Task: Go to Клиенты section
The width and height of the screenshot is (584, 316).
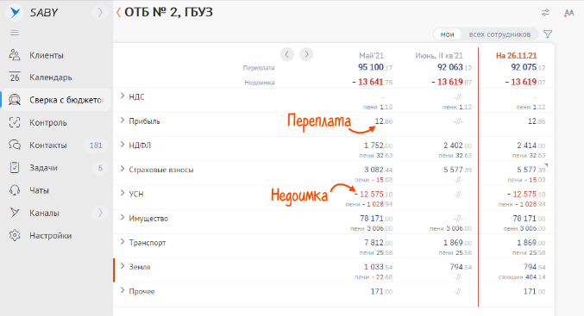Action: click(47, 55)
